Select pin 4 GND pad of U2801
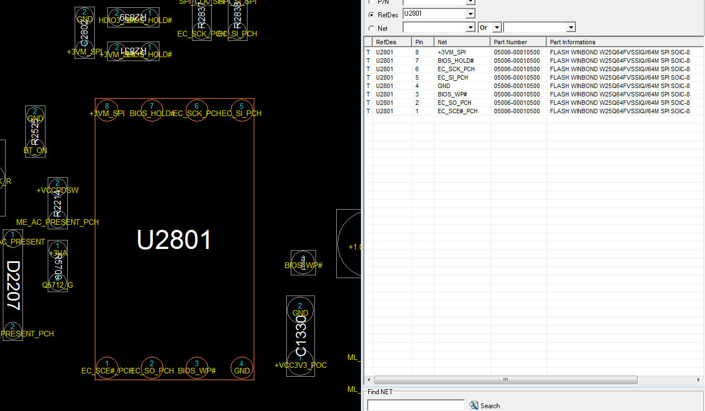The image size is (705, 411). click(x=241, y=367)
